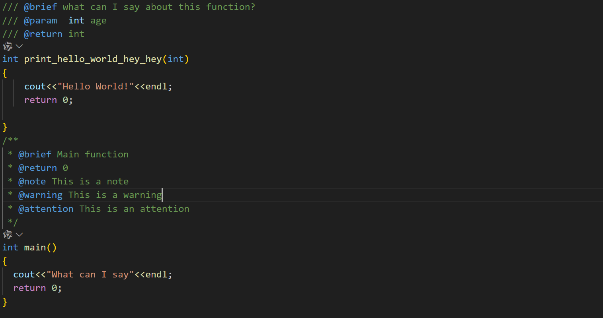Screen dimensions: 603x318
Task: Open chevron dropdown above int main()
Action: (19, 235)
